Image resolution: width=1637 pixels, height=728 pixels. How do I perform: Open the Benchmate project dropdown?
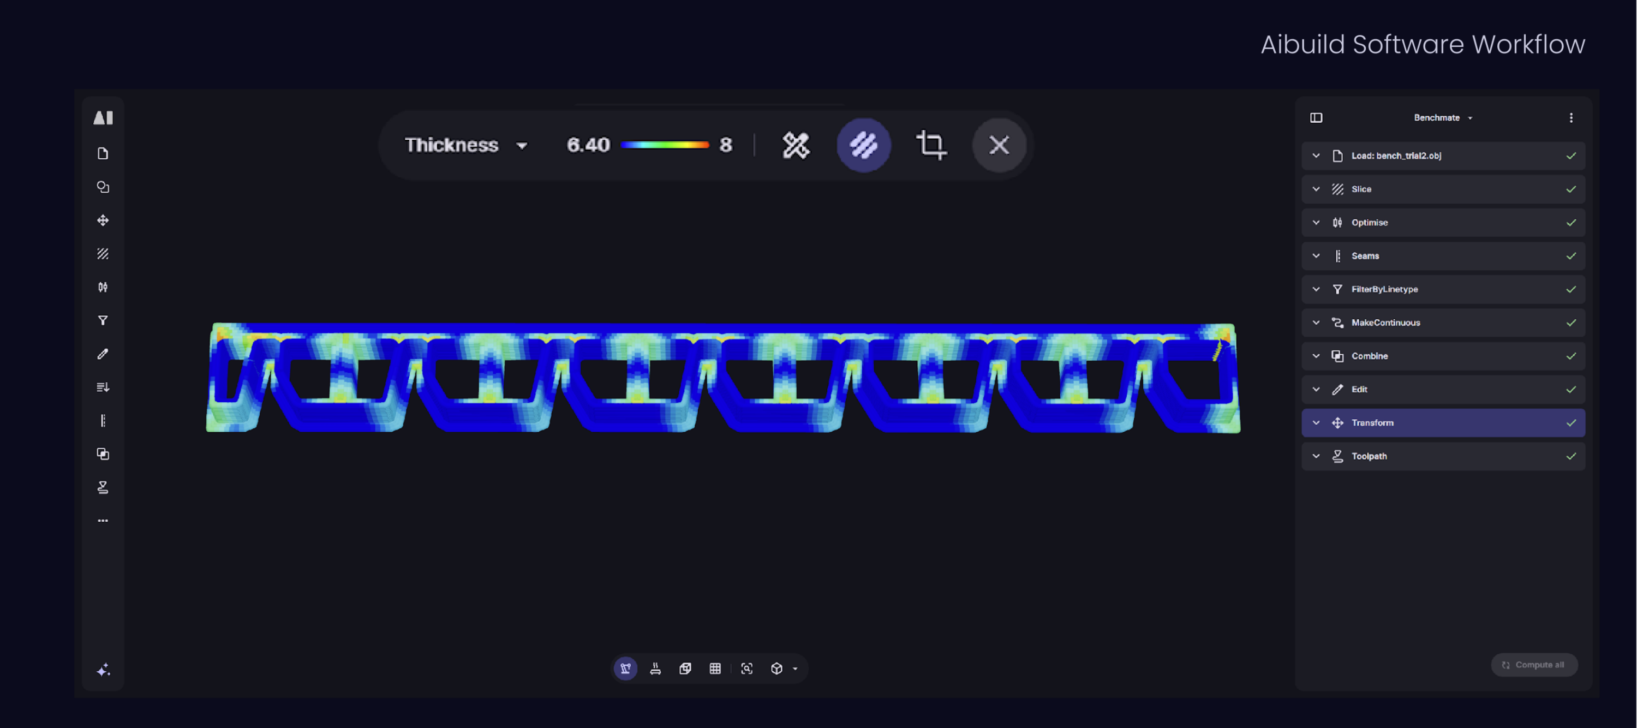(1443, 118)
